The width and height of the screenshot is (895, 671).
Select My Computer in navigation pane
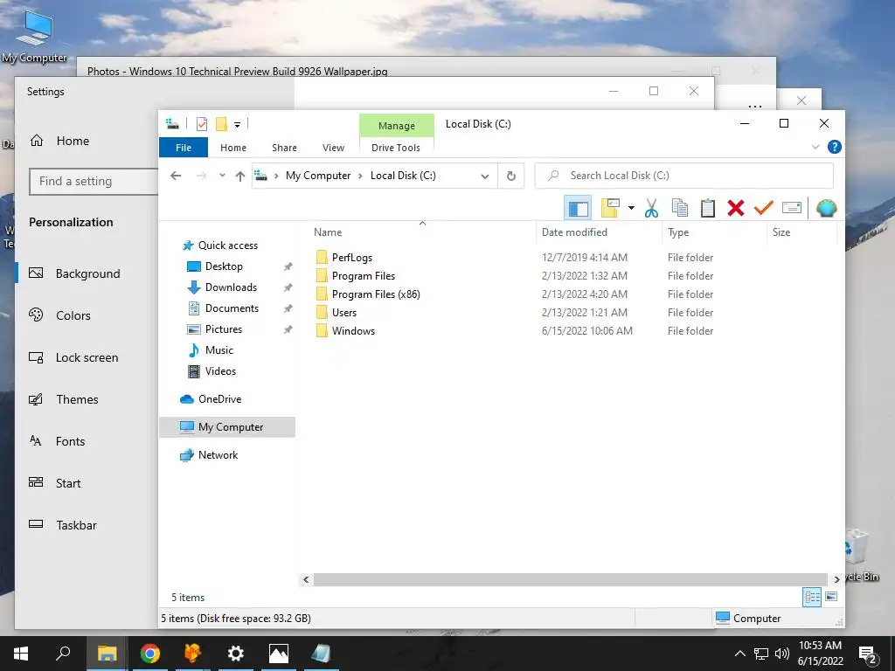point(227,426)
